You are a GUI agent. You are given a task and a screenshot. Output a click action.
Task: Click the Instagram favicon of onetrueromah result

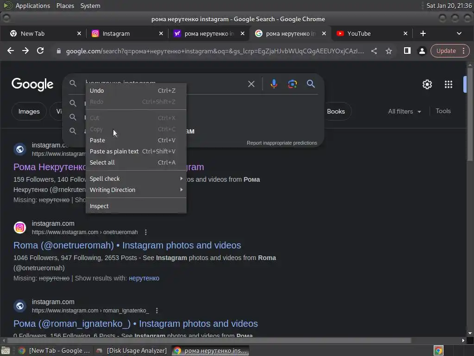click(20, 228)
